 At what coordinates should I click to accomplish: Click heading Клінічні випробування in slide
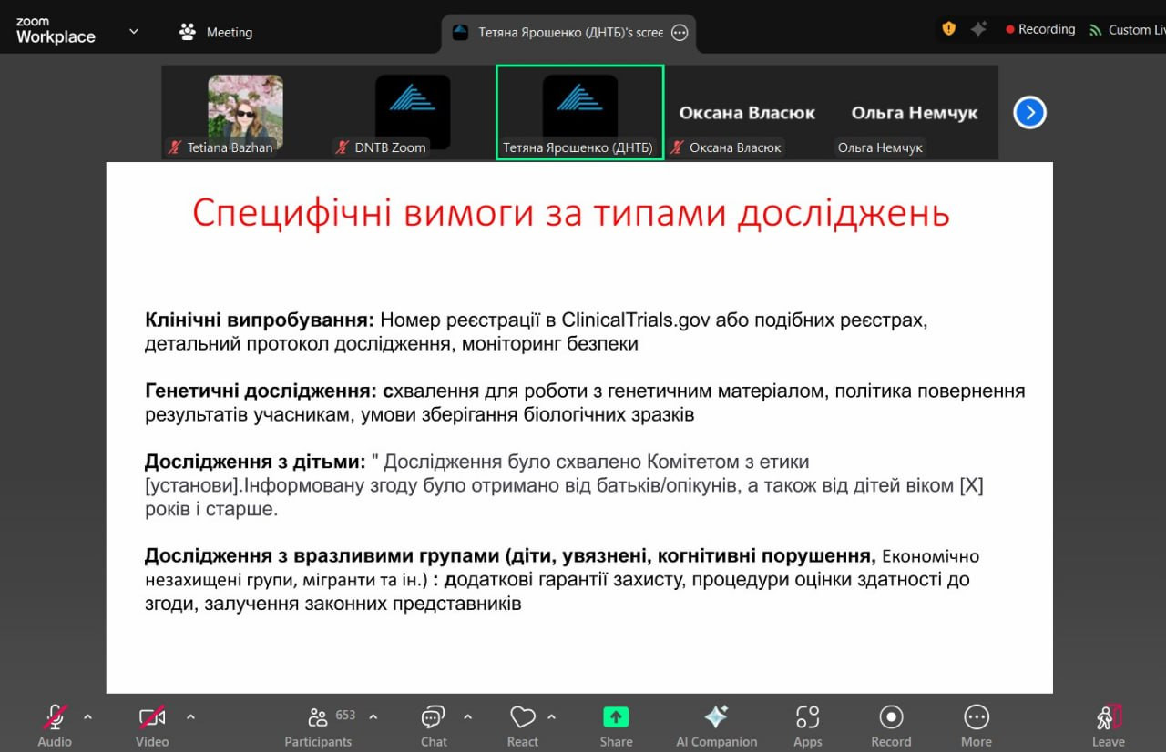[x=260, y=320]
